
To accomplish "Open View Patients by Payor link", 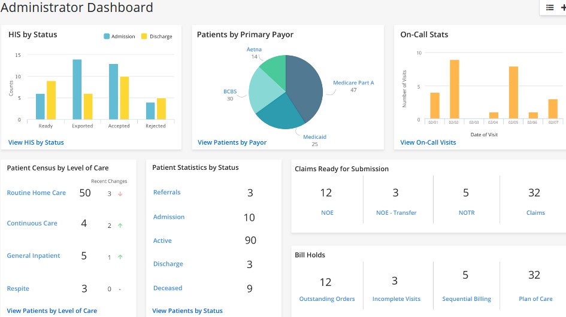I will pyautogui.click(x=232, y=142).
